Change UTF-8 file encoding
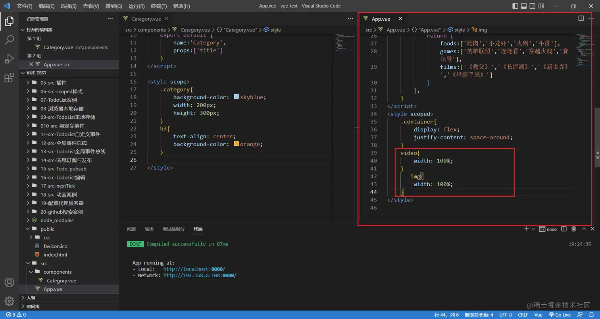The height and width of the screenshot is (319, 600). click(506, 315)
